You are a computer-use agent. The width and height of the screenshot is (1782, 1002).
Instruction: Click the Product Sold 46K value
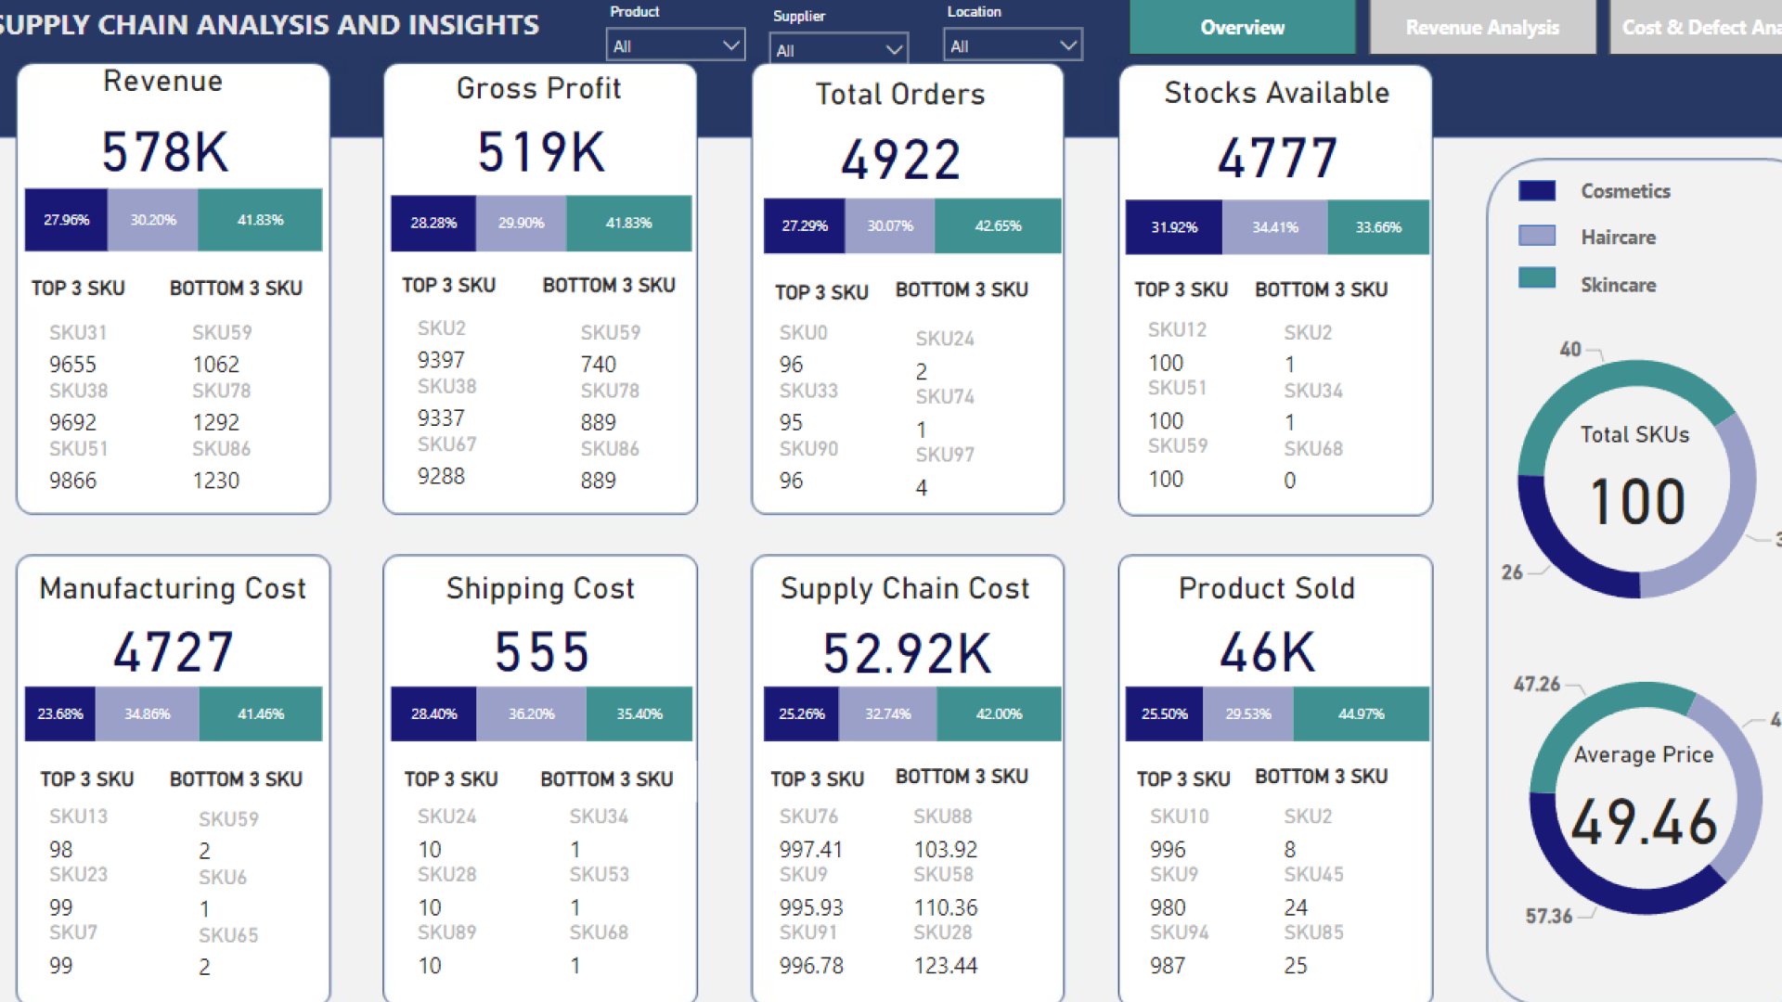point(1267,652)
